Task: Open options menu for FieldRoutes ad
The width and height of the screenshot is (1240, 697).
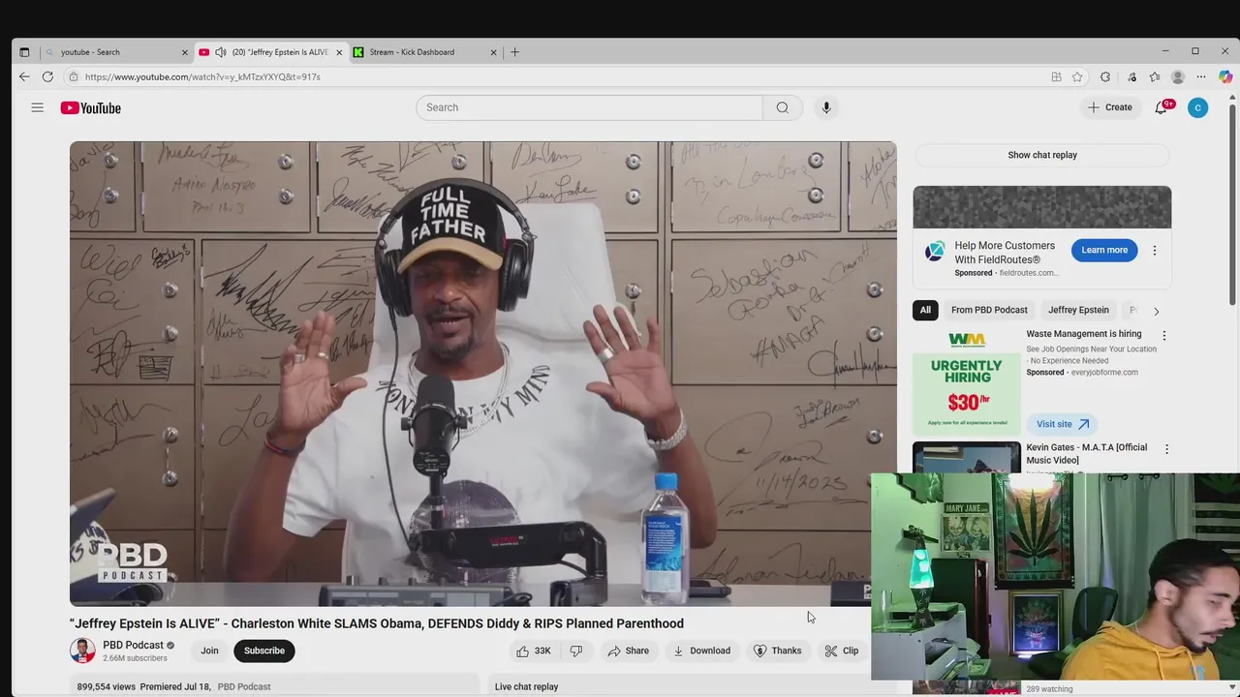Action: click(1154, 250)
